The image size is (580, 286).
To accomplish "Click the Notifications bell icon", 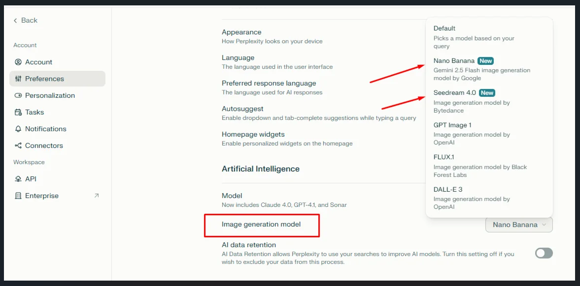I will tap(18, 129).
